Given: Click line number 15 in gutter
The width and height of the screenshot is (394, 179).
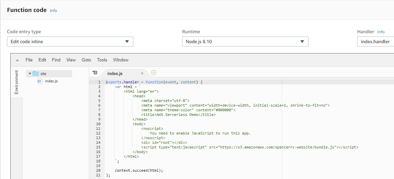Looking at the screenshot, I should (98, 147).
